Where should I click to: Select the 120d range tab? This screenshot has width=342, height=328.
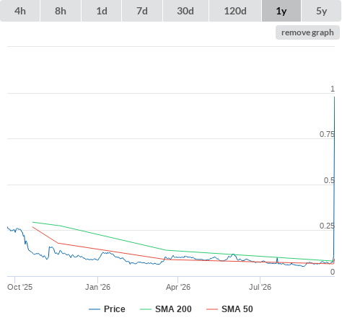(x=235, y=11)
